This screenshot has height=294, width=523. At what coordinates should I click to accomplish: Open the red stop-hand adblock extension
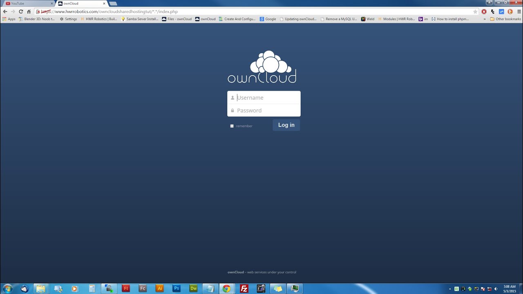tap(484, 12)
